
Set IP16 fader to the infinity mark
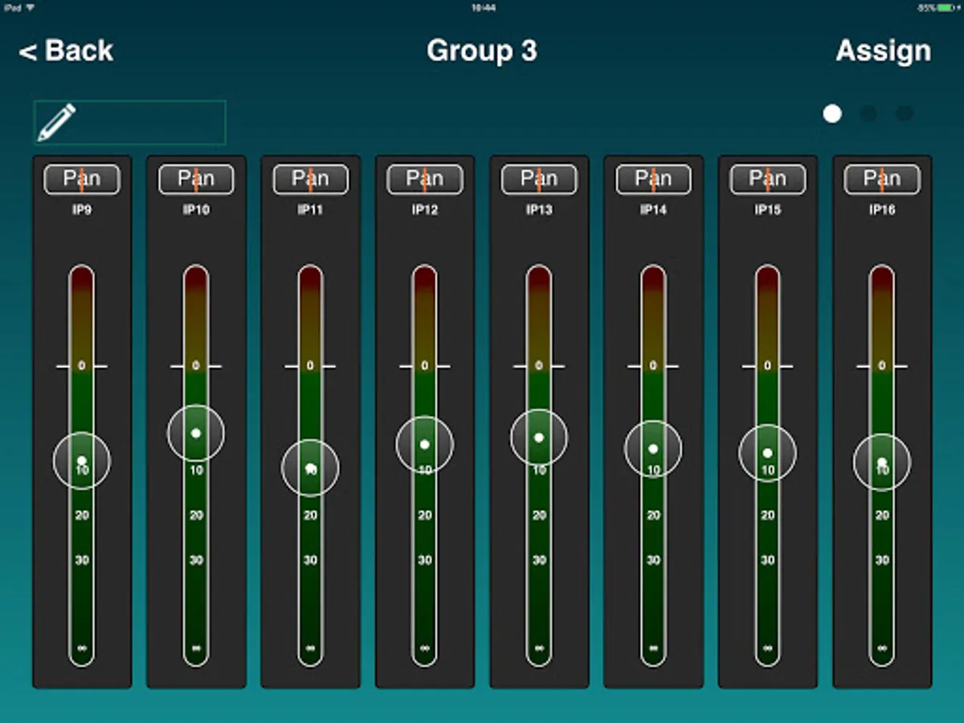(882, 647)
